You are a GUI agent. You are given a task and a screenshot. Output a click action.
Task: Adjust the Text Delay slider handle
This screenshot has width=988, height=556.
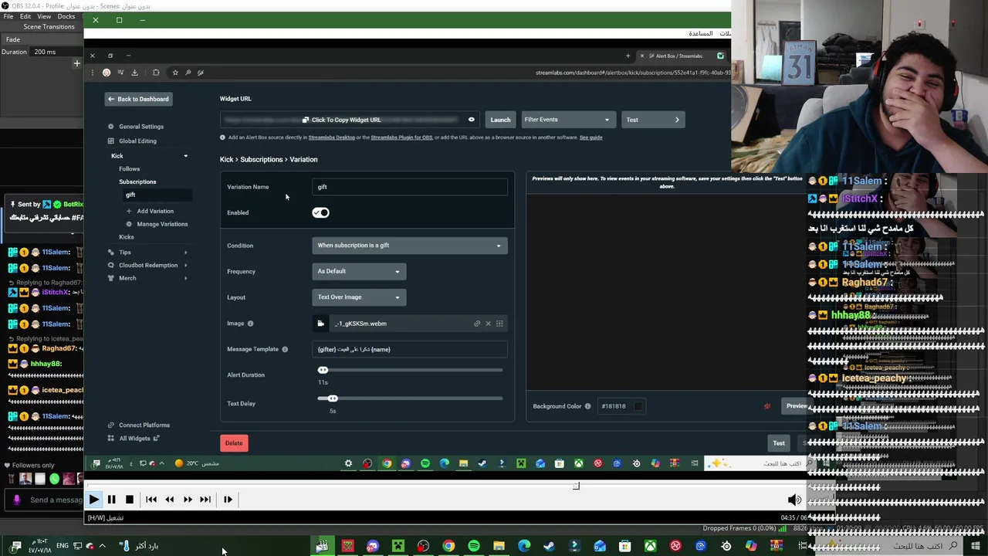coord(333,398)
